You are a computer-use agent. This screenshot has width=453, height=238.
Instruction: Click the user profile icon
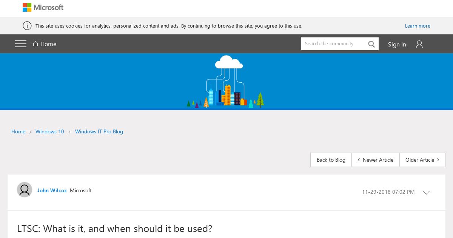pyautogui.click(x=419, y=44)
